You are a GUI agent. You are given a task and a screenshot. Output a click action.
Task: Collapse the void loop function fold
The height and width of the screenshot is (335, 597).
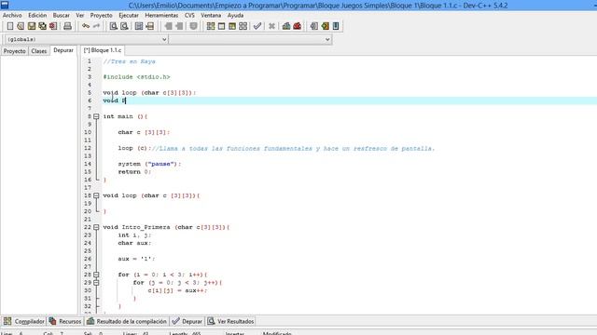[96, 195]
